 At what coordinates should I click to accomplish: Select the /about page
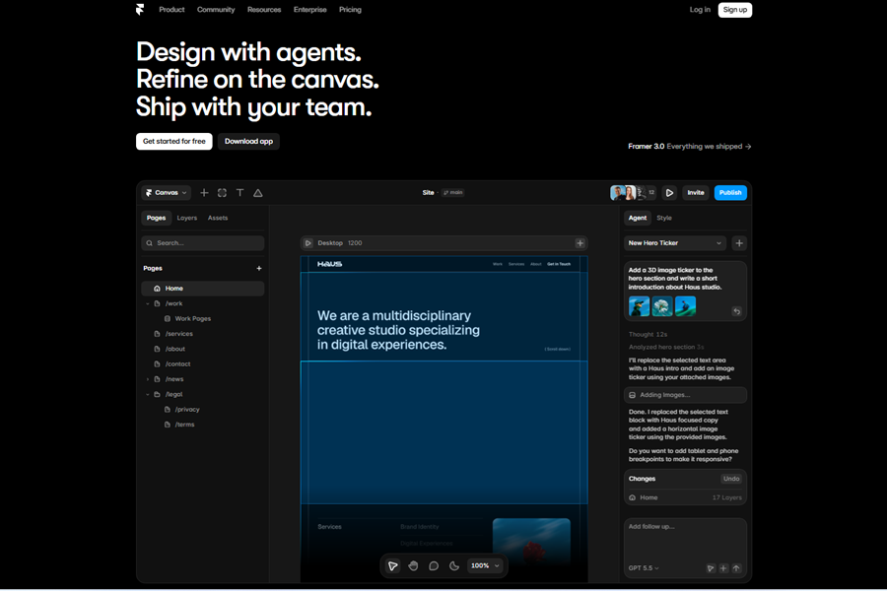(x=174, y=350)
